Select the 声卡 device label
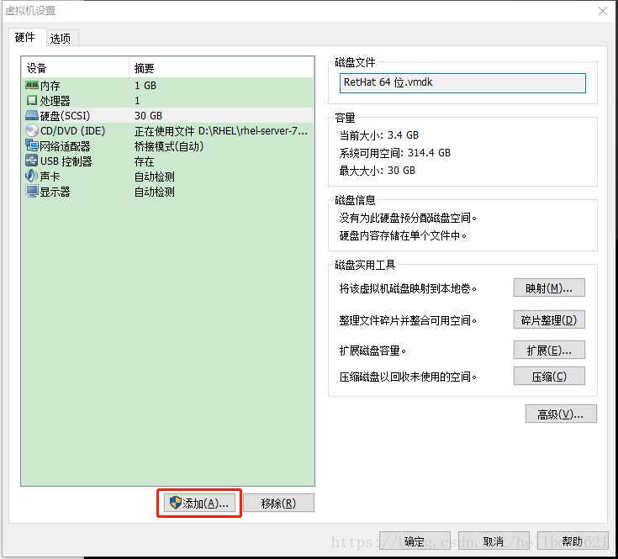The width and height of the screenshot is (618, 559). [x=50, y=177]
